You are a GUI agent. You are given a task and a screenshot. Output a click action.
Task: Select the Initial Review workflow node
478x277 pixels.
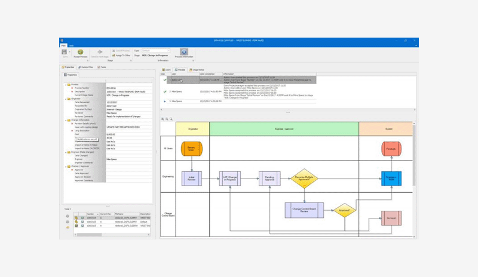(x=191, y=178)
